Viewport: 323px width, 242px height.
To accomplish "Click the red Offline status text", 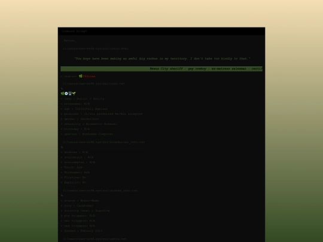I will [x=89, y=76].
